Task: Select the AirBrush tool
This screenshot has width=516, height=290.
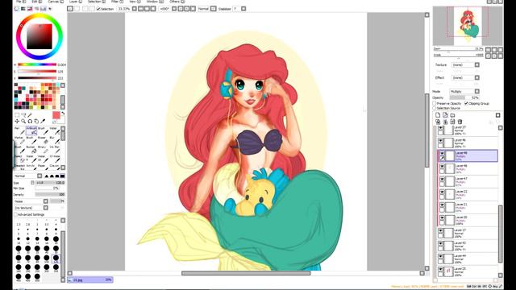Action: tap(31, 130)
